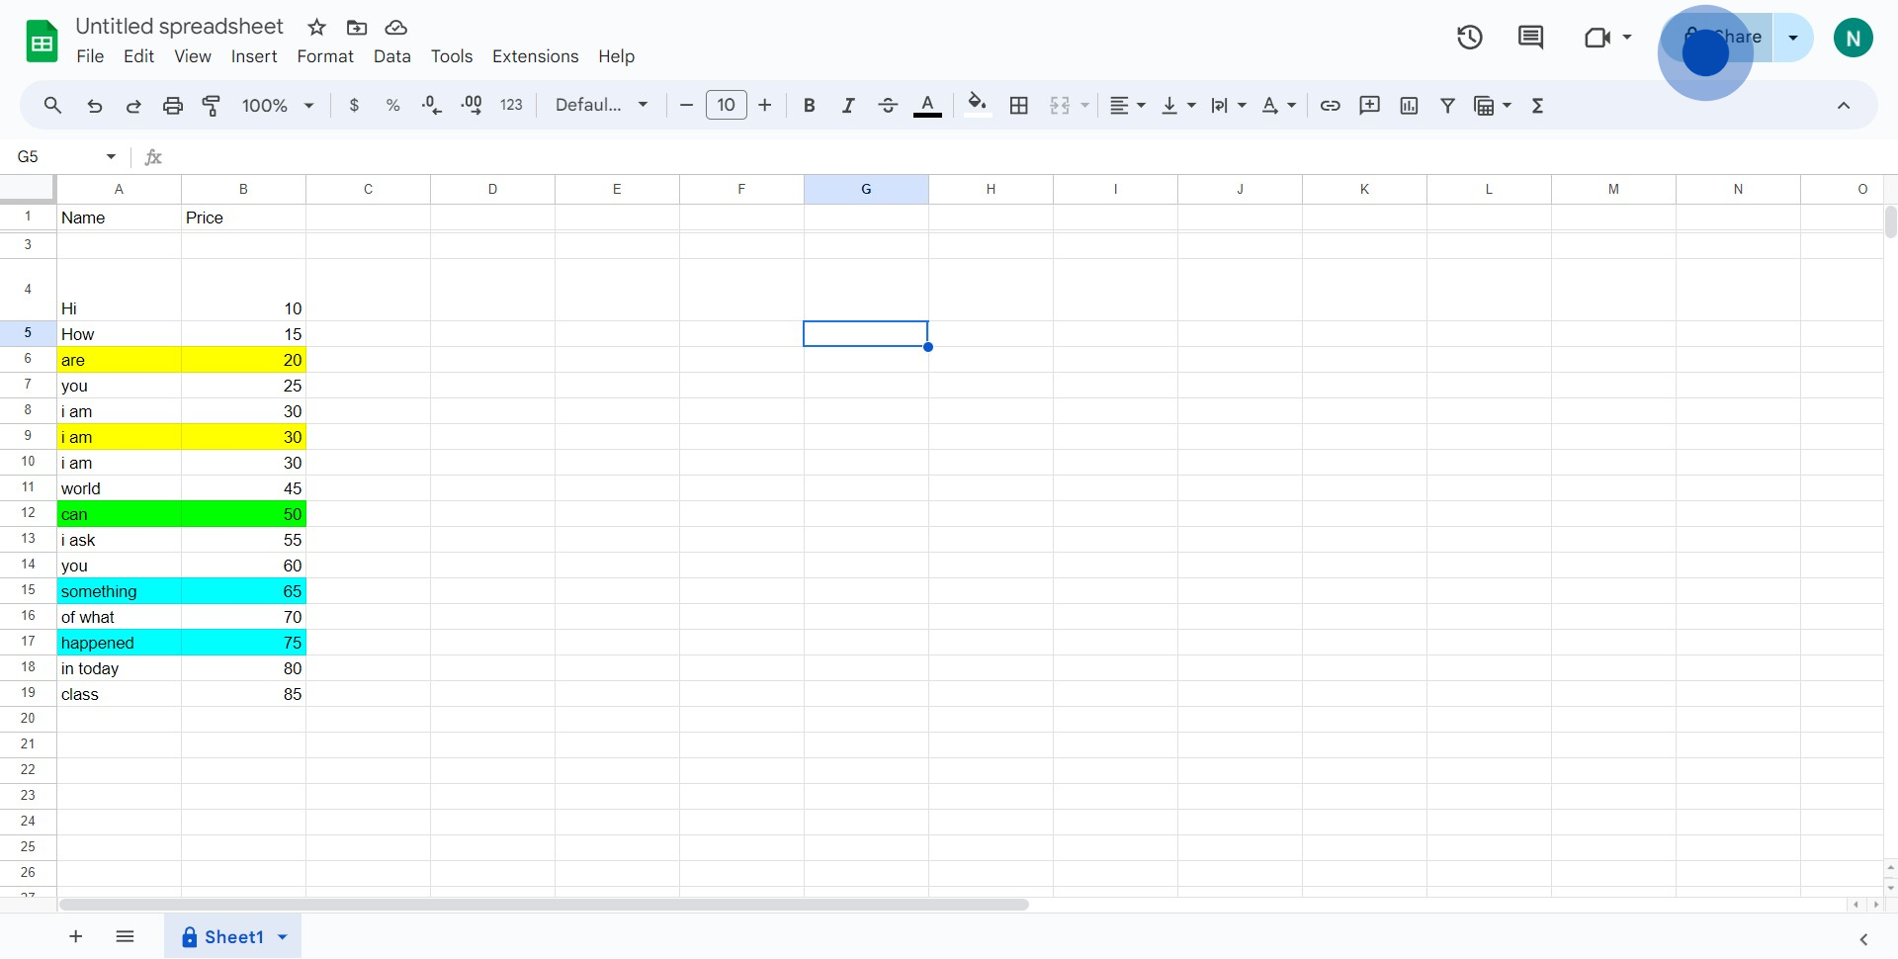Viewport: 1898px width, 959px height.
Task: Open the fill color paint bucket
Action: 977,106
